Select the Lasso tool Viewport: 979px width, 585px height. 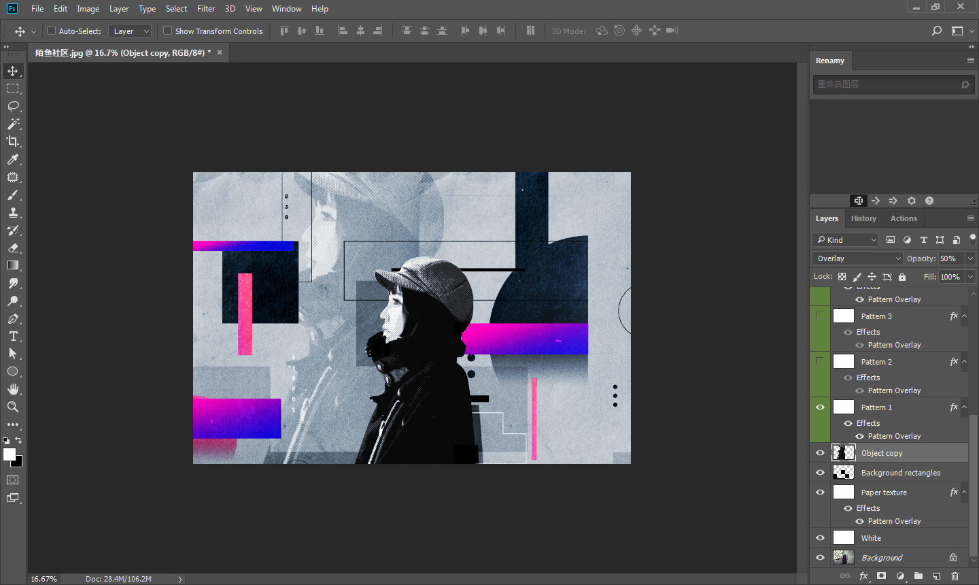13,106
